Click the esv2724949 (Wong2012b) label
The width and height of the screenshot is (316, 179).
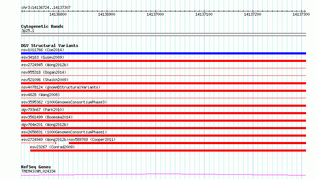pyautogui.click(x=45, y=139)
